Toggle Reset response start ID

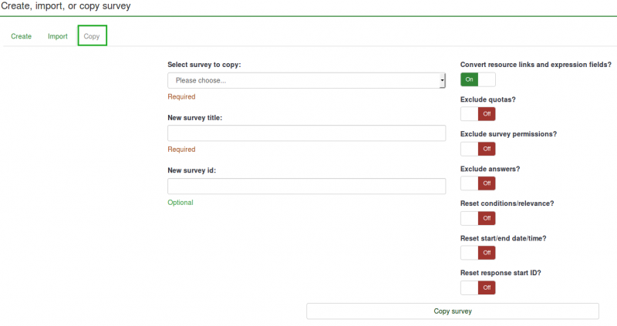(477, 287)
